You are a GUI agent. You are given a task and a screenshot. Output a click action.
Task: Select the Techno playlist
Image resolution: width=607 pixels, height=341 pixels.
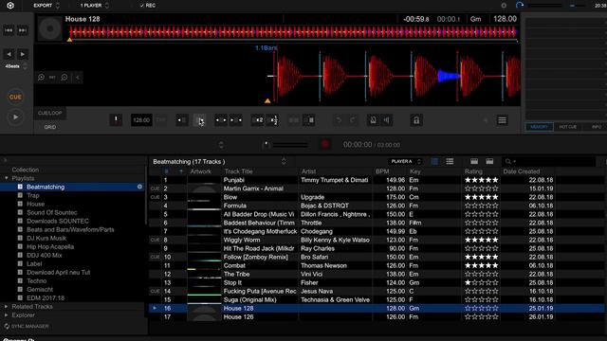click(x=37, y=280)
